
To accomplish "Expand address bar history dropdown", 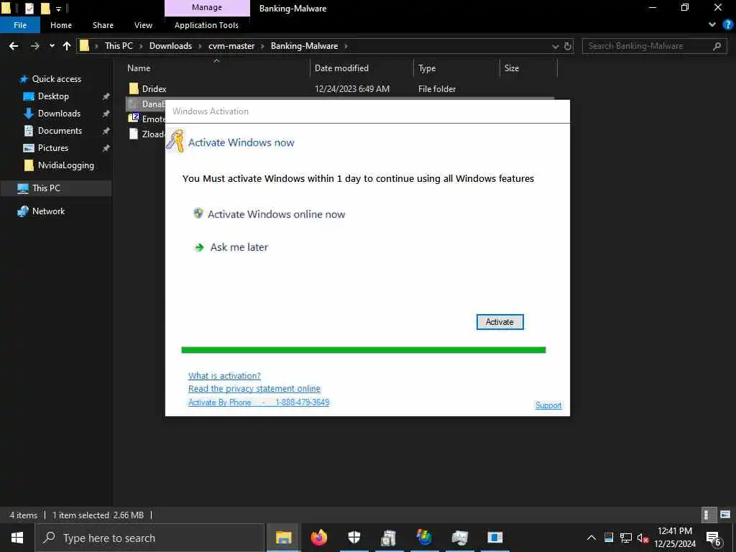I will click(556, 46).
